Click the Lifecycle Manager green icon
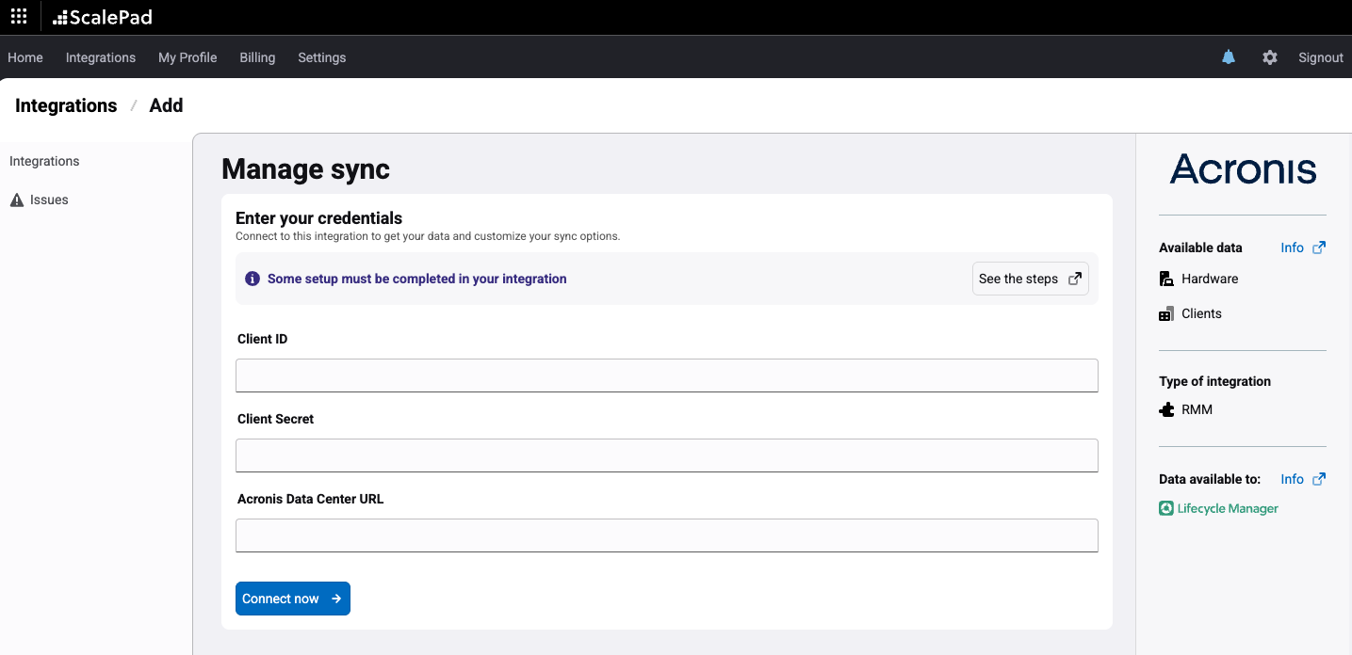 tap(1166, 508)
